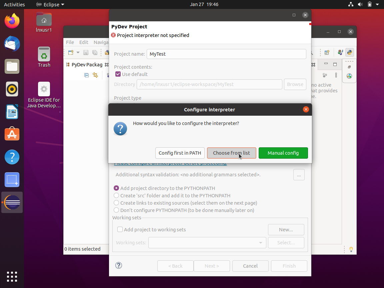Toggle Link with Editor arrows icon

pyautogui.click(x=95, y=75)
